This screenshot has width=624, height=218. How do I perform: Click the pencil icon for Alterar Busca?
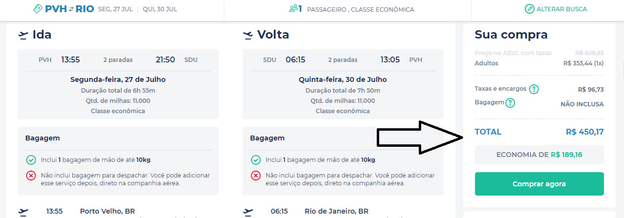pyautogui.click(x=529, y=9)
